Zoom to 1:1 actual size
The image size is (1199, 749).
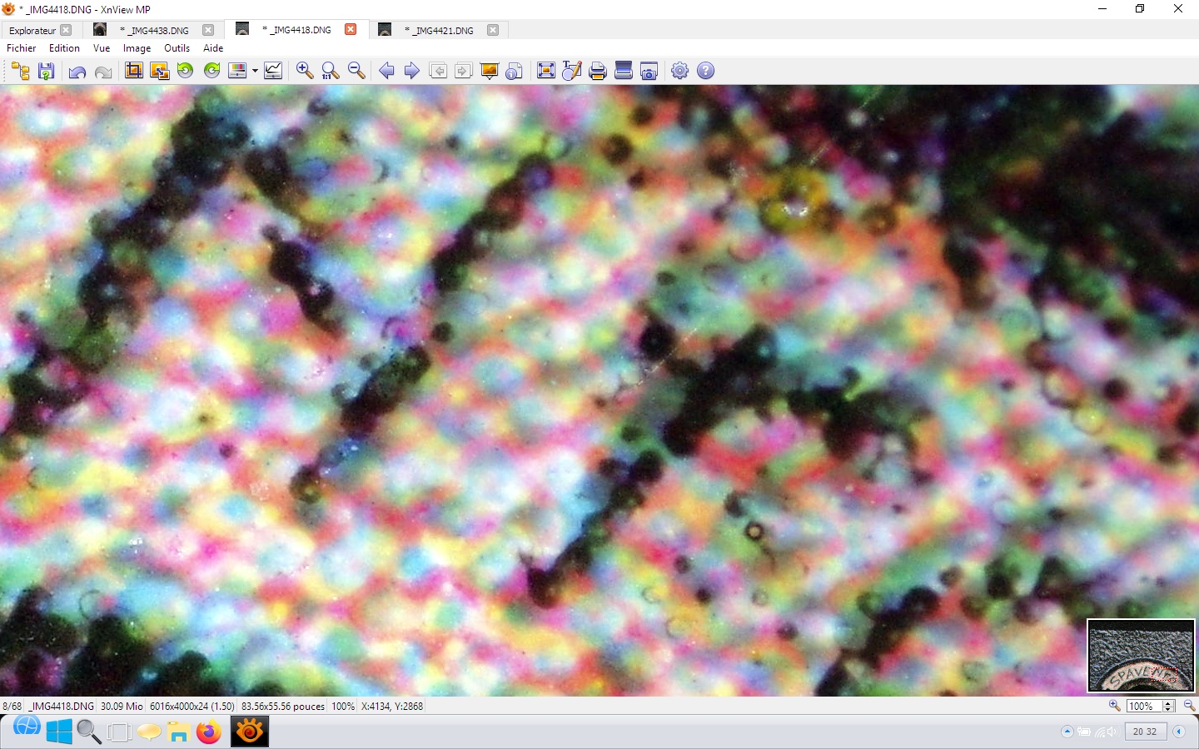(331, 71)
